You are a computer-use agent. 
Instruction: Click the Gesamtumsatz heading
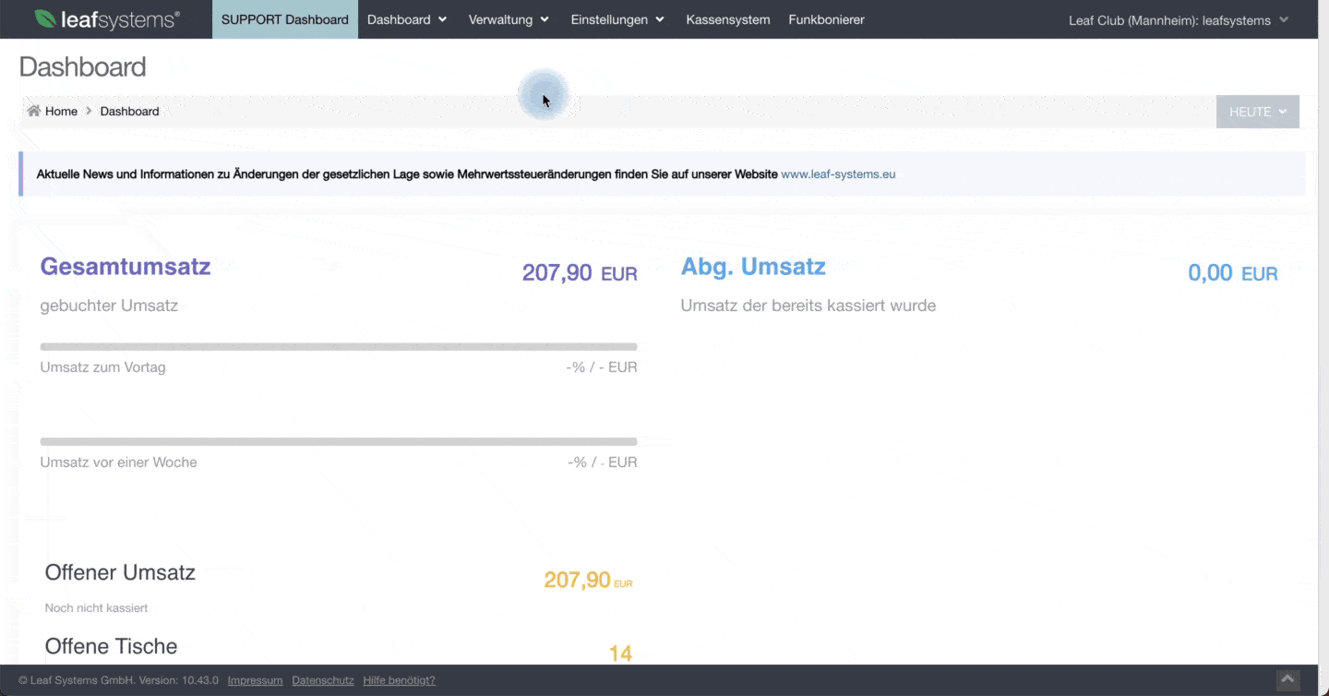[125, 267]
